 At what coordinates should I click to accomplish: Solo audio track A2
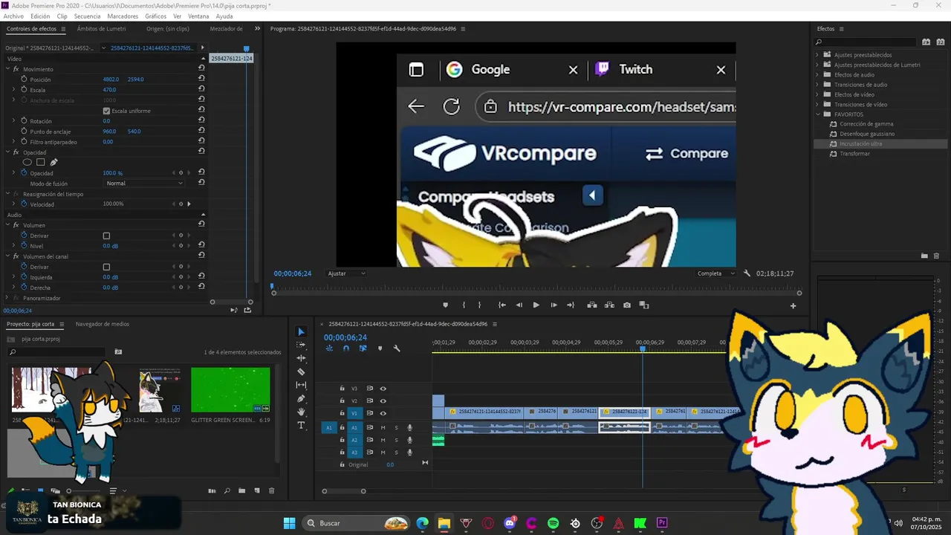click(396, 440)
